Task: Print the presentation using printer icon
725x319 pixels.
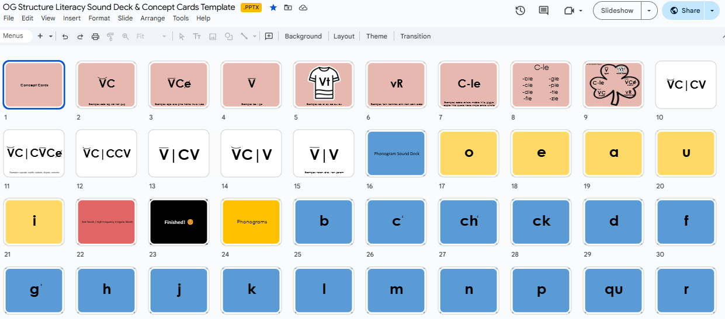Action: pos(95,36)
